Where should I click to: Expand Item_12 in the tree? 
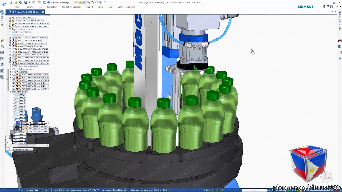(14, 137)
